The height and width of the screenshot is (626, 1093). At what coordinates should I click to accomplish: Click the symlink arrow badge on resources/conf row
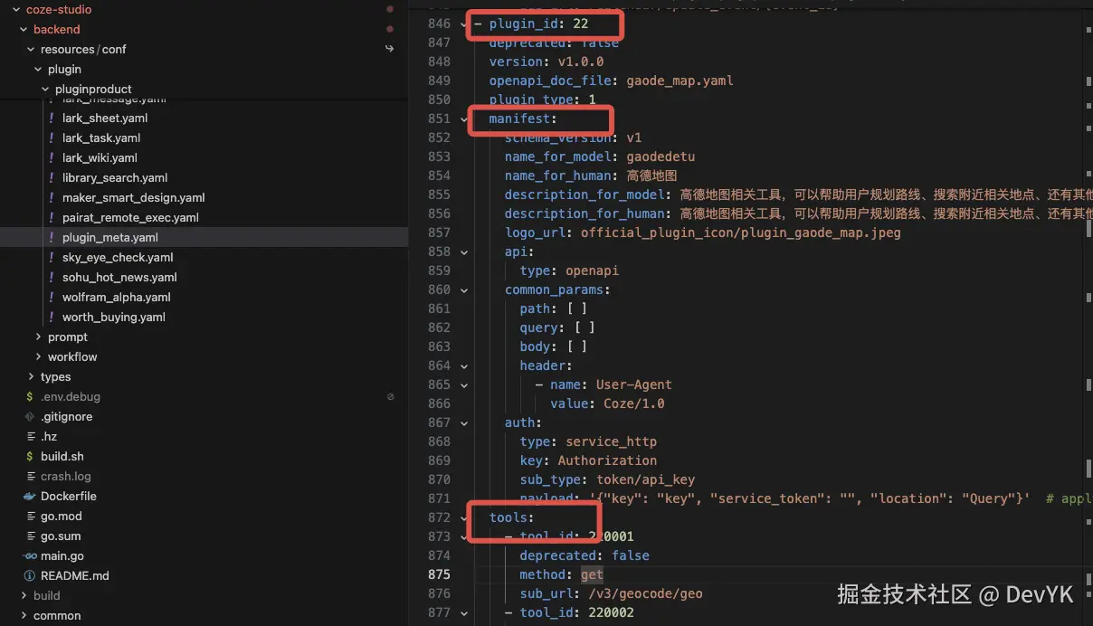click(390, 49)
